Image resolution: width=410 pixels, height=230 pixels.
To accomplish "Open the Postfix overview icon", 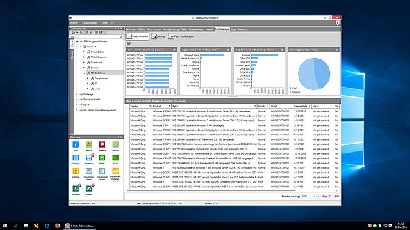I will tap(102, 158).
